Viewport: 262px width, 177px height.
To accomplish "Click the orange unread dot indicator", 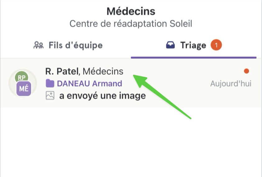I will (246, 71).
